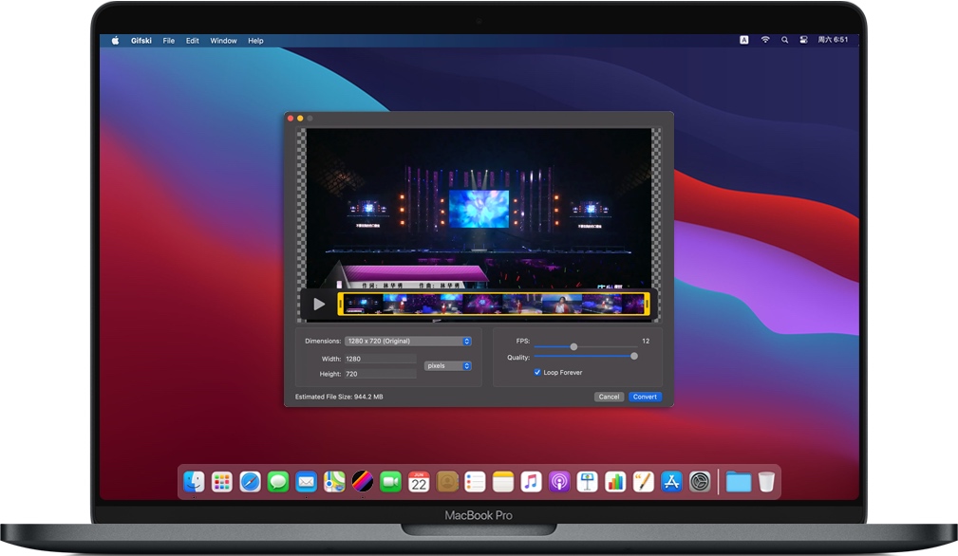Open the Edit menu
Screen dimensions: 958x556
193,41
